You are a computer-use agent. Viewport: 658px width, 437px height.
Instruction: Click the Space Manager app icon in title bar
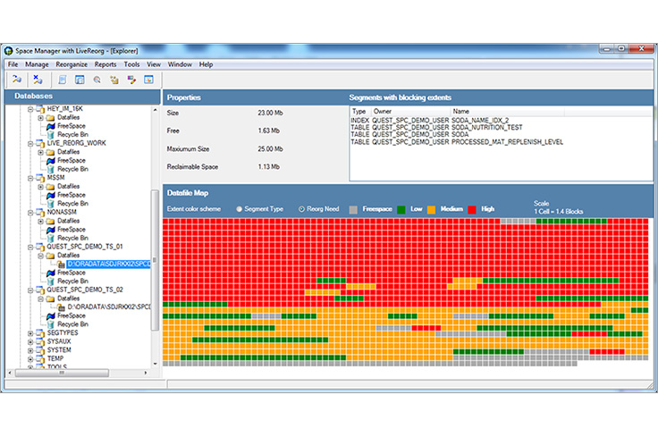8,51
